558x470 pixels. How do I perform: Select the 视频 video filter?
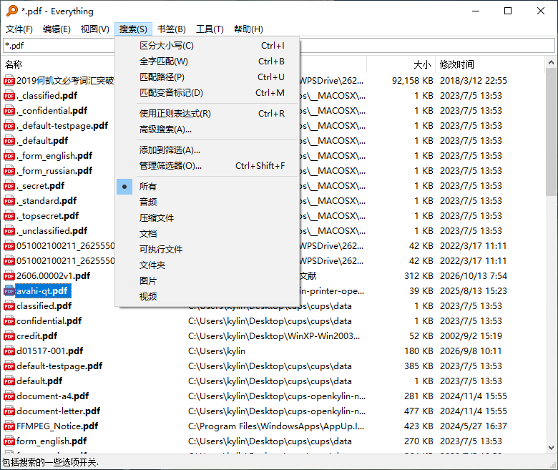tap(207, 296)
